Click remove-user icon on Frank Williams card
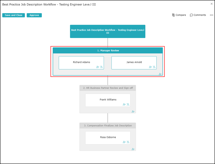The image size is (215, 164). tap(128, 104)
